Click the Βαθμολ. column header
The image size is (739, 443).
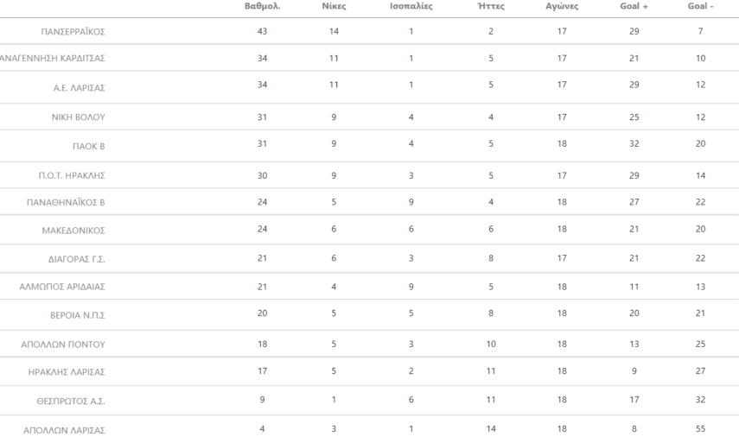[262, 6]
